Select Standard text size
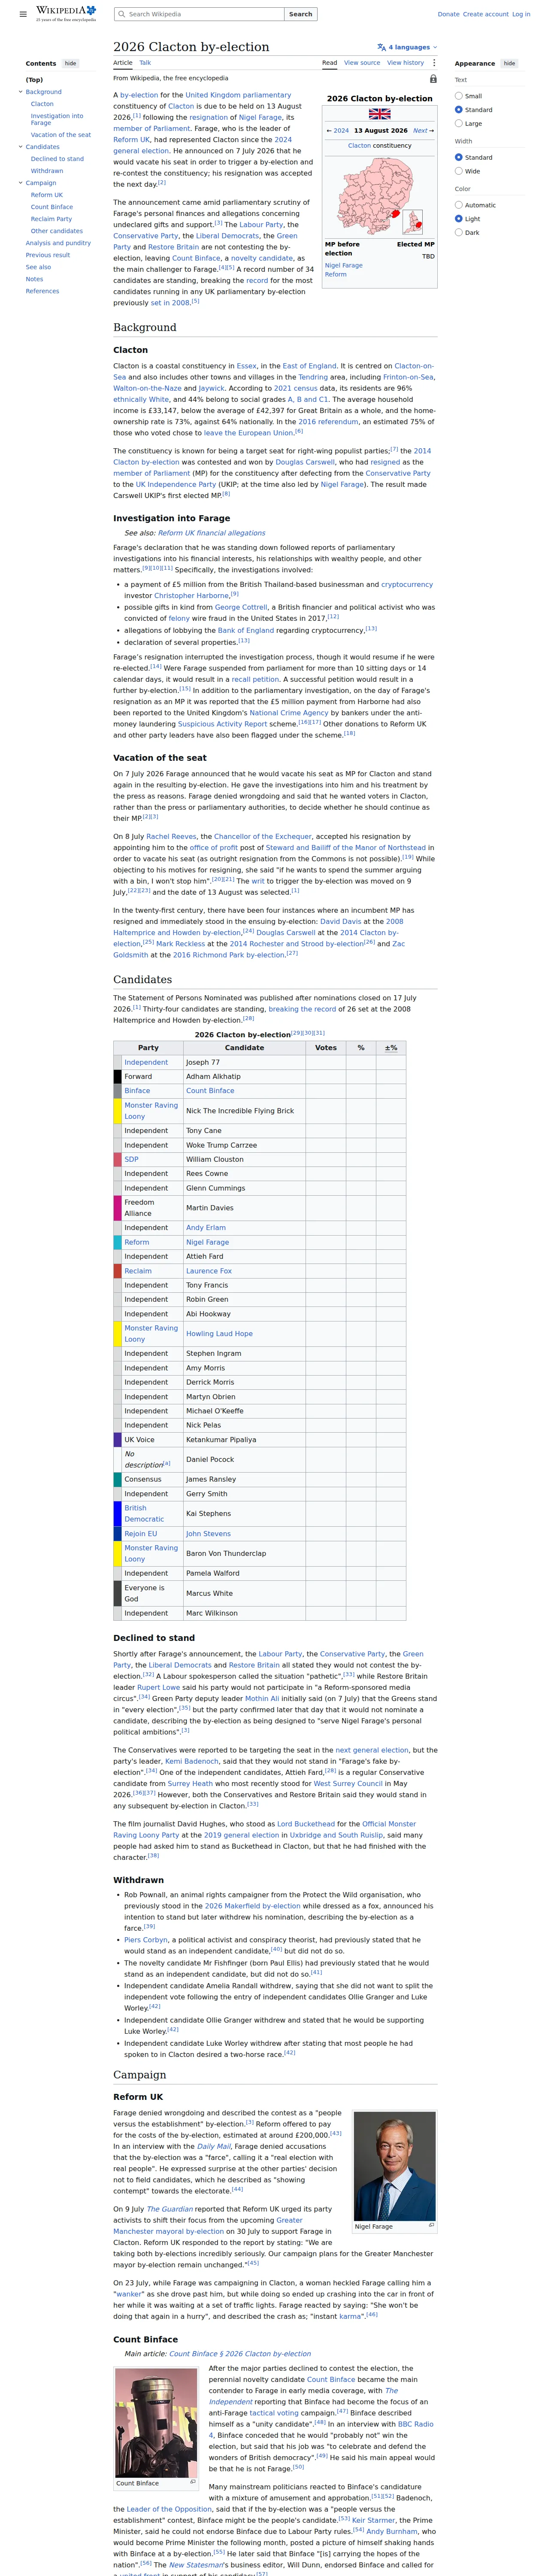551x2576 pixels. click(459, 110)
